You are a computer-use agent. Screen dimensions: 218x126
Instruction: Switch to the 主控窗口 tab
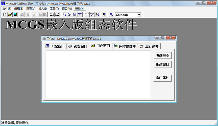55,46
